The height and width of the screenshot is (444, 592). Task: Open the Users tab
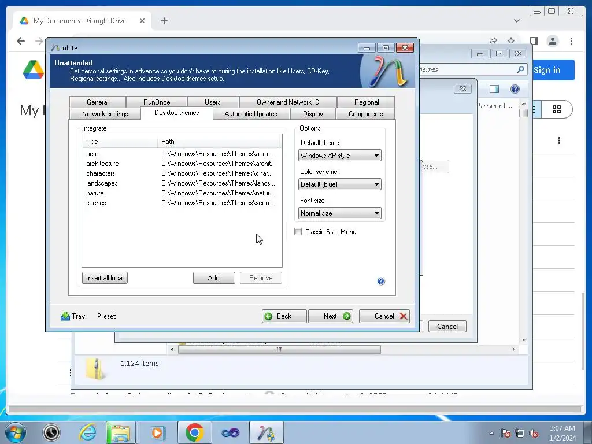[213, 102]
